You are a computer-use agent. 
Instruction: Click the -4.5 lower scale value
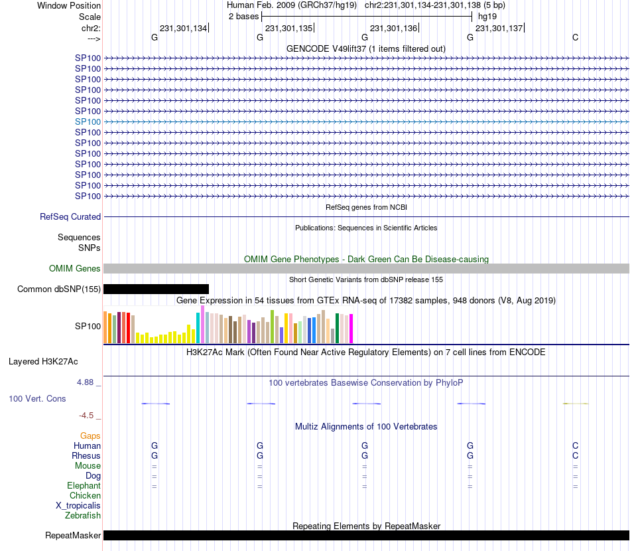pyautogui.click(x=86, y=416)
